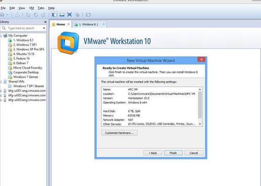
Task: Open the VM menu
Action: [x=31, y=8]
